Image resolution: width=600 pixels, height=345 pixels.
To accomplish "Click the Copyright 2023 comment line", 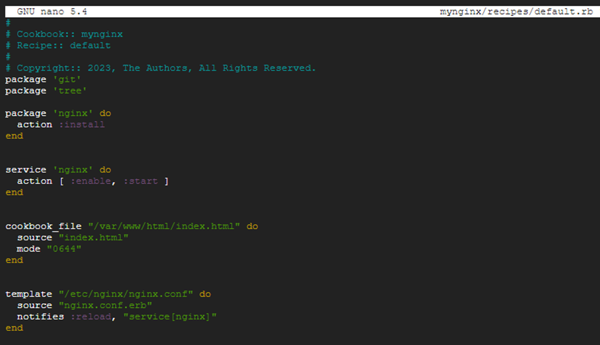I will pyautogui.click(x=161, y=68).
